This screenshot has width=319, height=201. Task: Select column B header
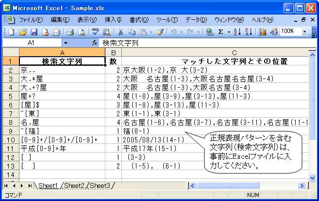coord(113,52)
